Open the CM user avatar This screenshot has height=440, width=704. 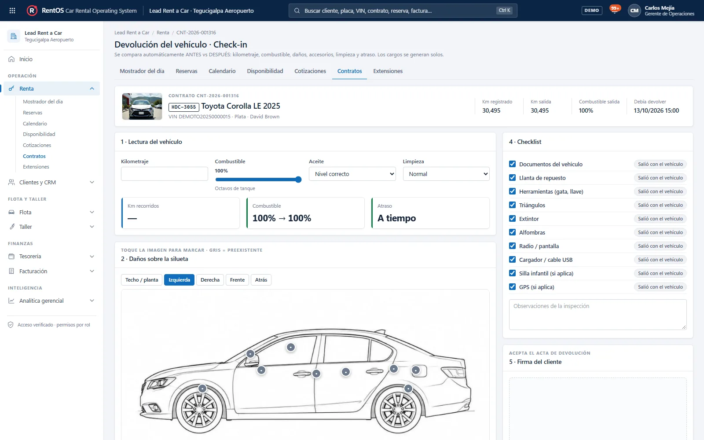tap(634, 11)
